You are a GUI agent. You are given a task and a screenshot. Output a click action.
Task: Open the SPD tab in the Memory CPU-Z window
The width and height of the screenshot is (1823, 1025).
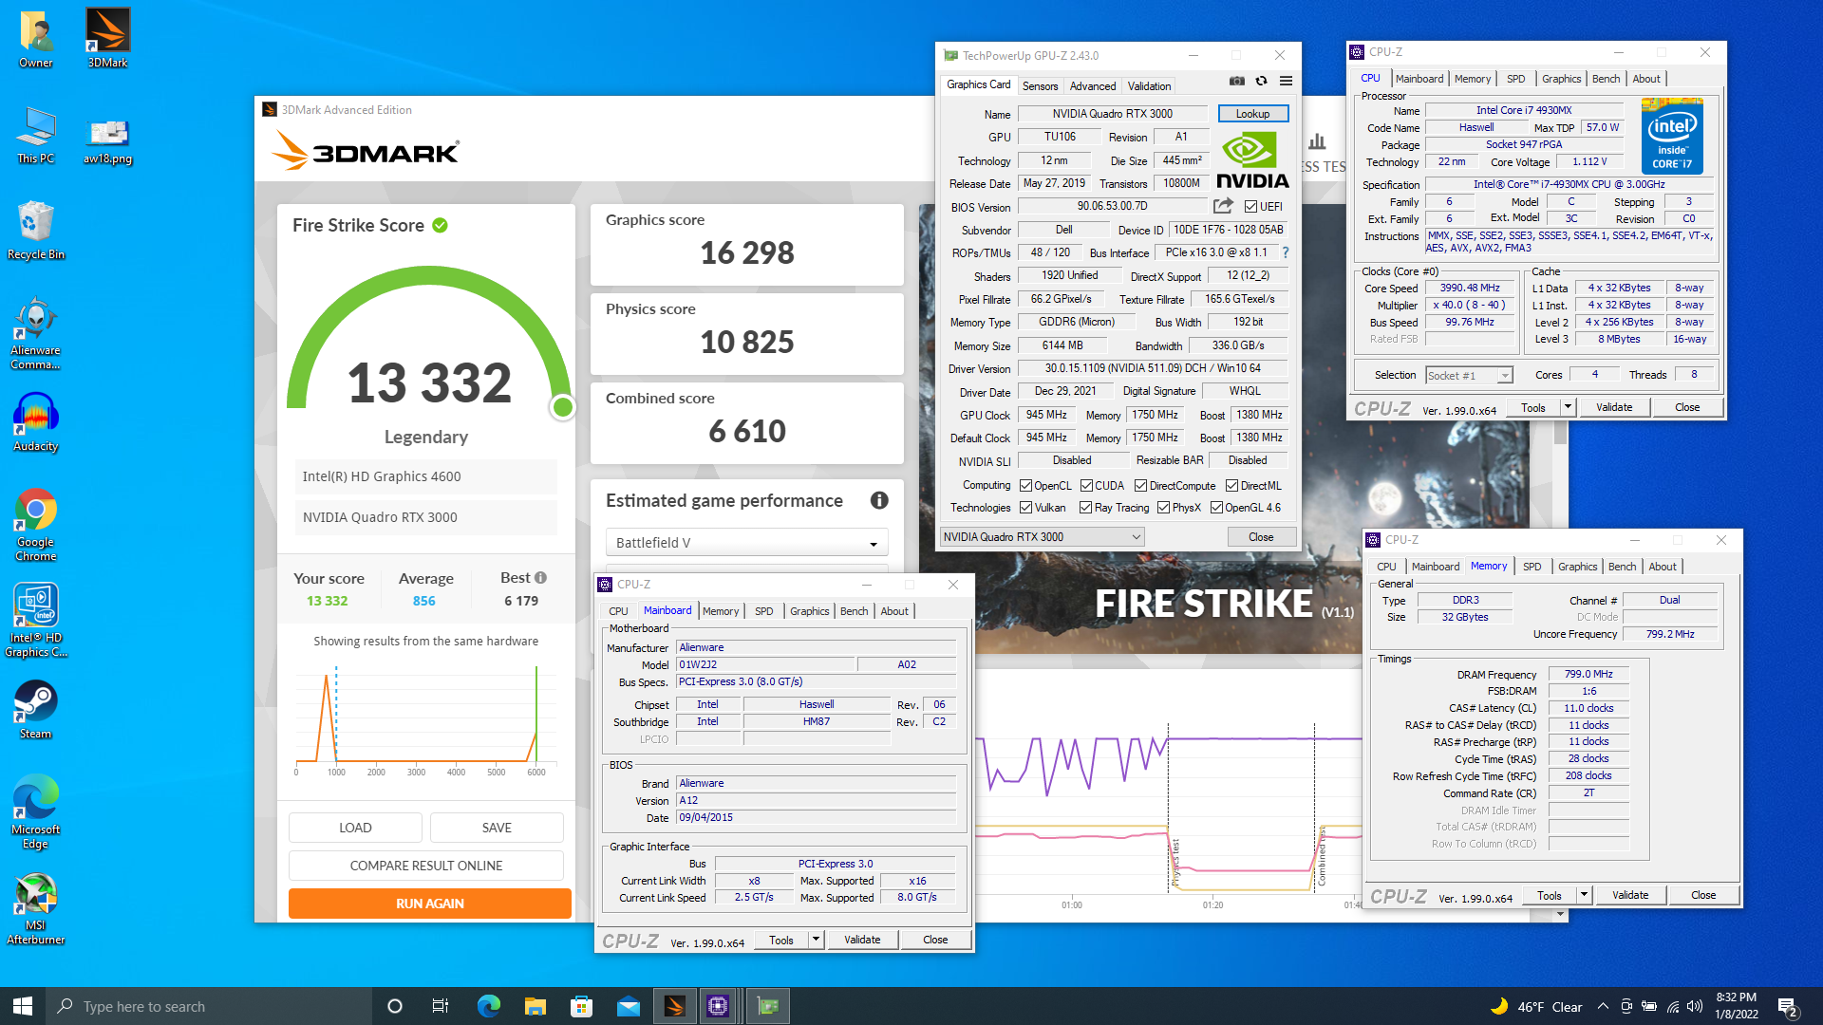click(x=1532, y=567)
